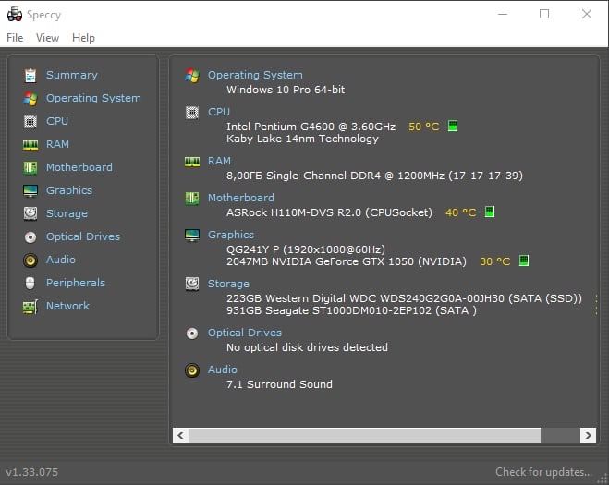Open CPU section from sidebar
Viewport: 609px width, 485px height.
click(x=57, y=121)
